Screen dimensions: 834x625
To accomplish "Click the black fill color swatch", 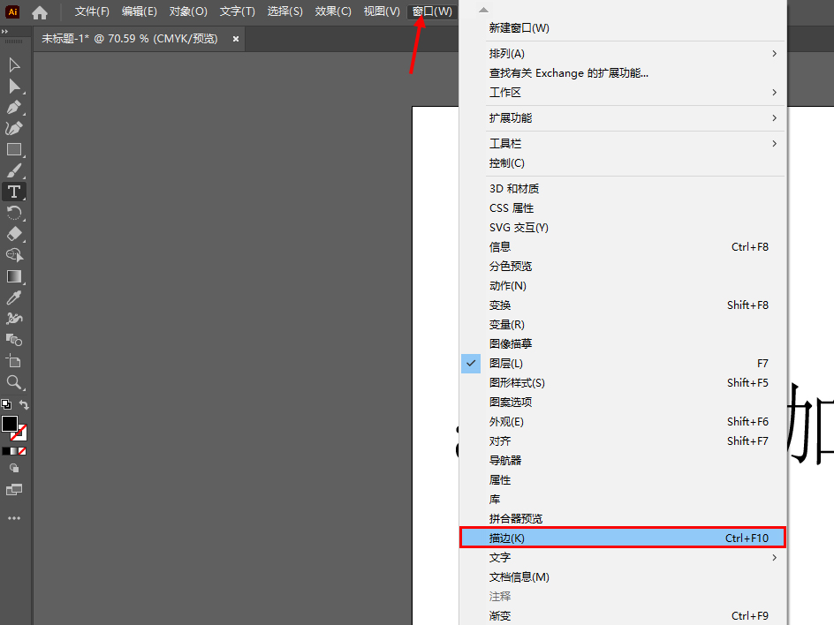I will pyautogui.click(x=10, y=424).
